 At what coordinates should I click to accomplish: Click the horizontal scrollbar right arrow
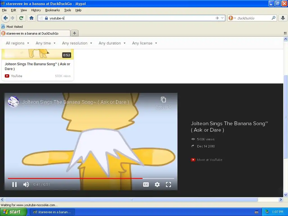tap(281, 199)
